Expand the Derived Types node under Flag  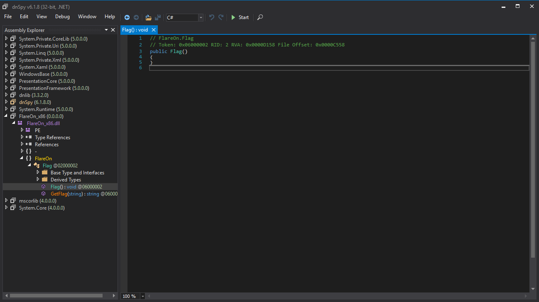(38, 179)
